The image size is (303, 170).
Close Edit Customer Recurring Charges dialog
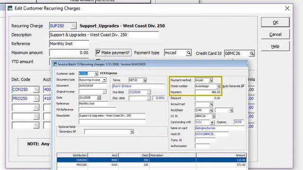click(287, 8)
